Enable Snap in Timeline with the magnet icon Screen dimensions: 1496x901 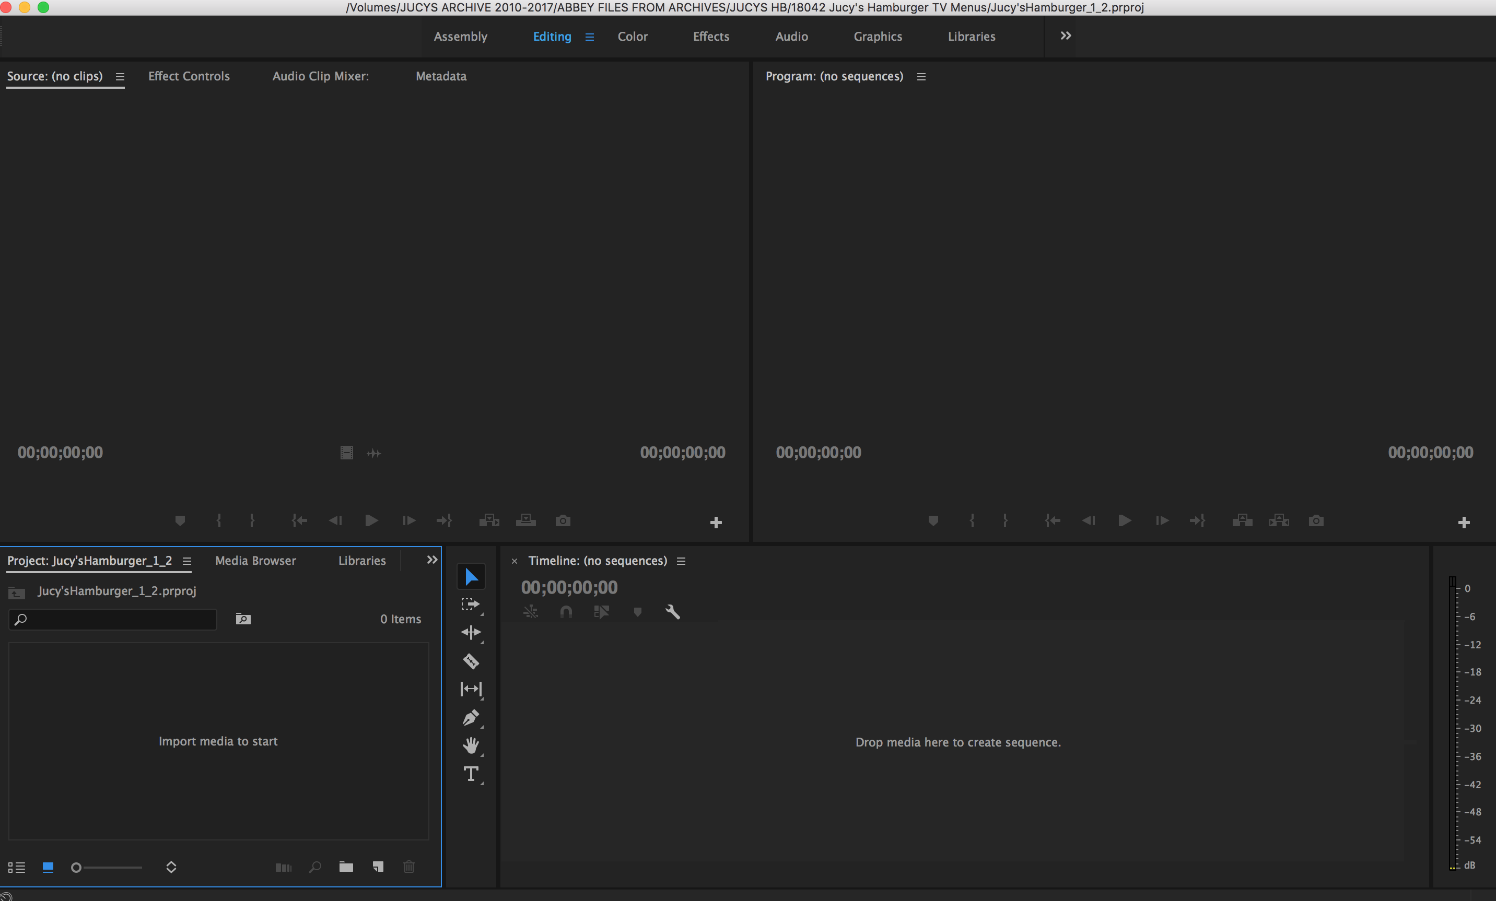click(x=566, y=612)
